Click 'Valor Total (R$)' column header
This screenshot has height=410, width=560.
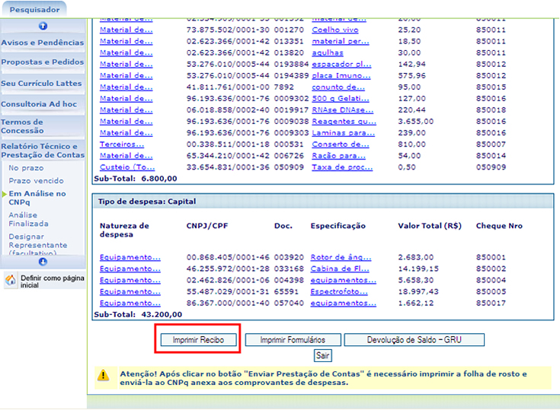pos(430,226)
